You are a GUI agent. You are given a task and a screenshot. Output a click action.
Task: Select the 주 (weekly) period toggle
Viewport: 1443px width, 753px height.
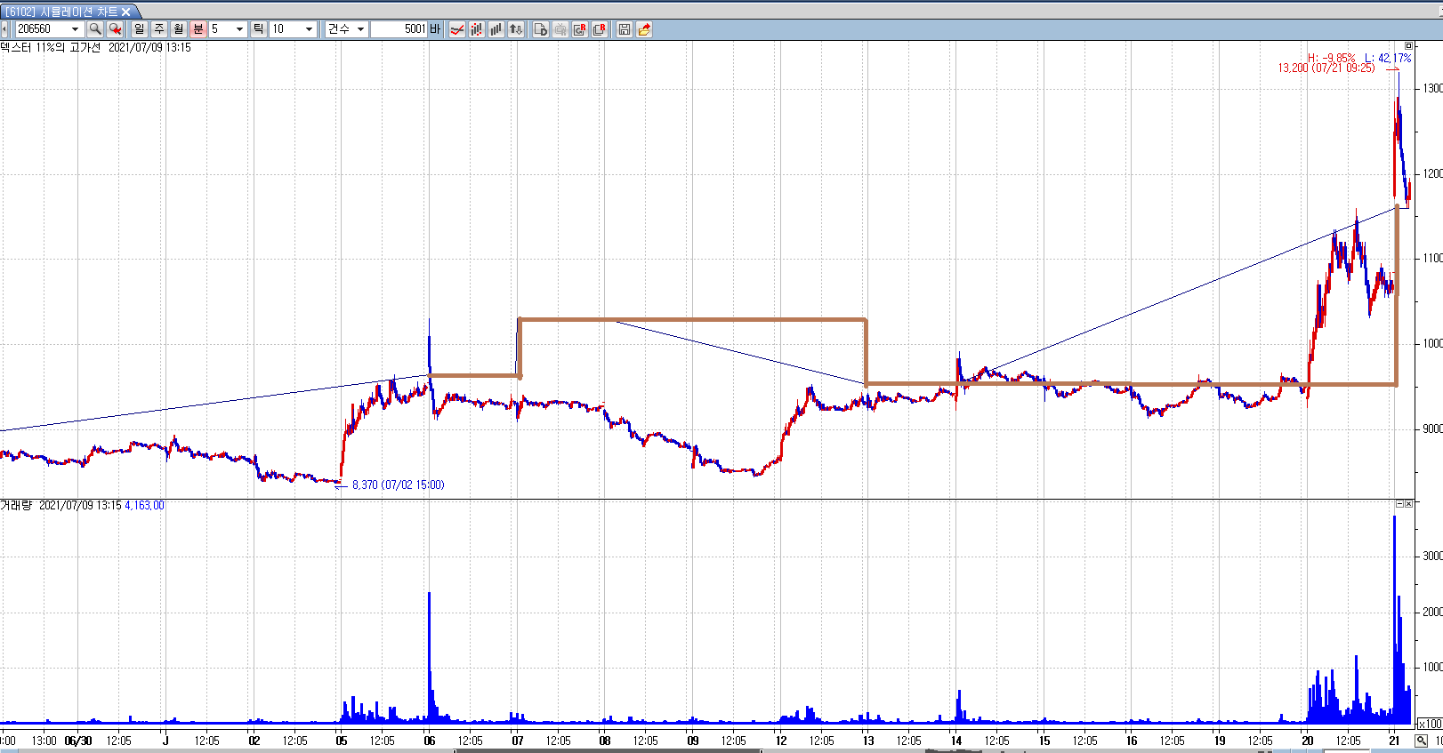click(x=159, y=29)
